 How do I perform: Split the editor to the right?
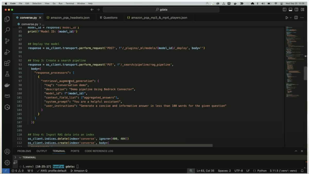click(x=296, y=18)
